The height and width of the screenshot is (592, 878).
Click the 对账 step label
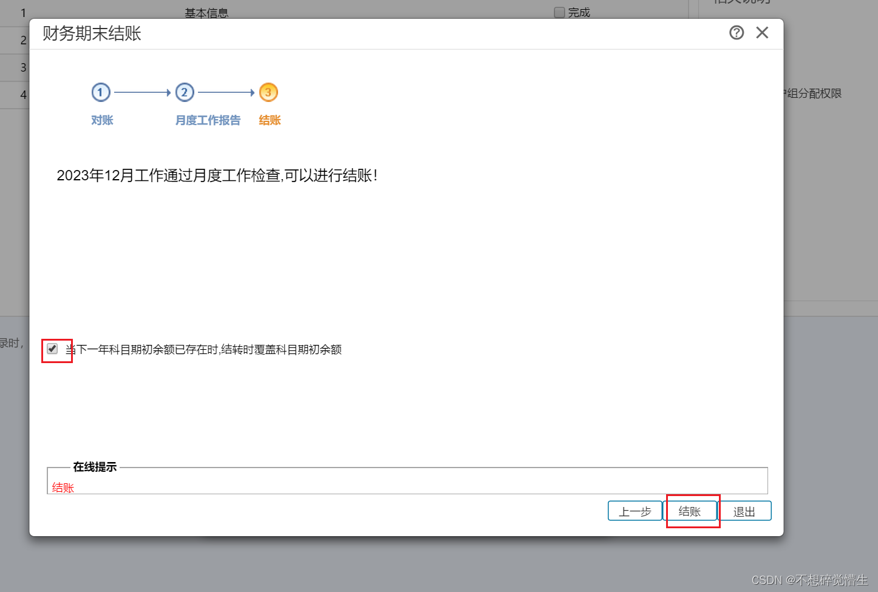(x=103, y=120)
